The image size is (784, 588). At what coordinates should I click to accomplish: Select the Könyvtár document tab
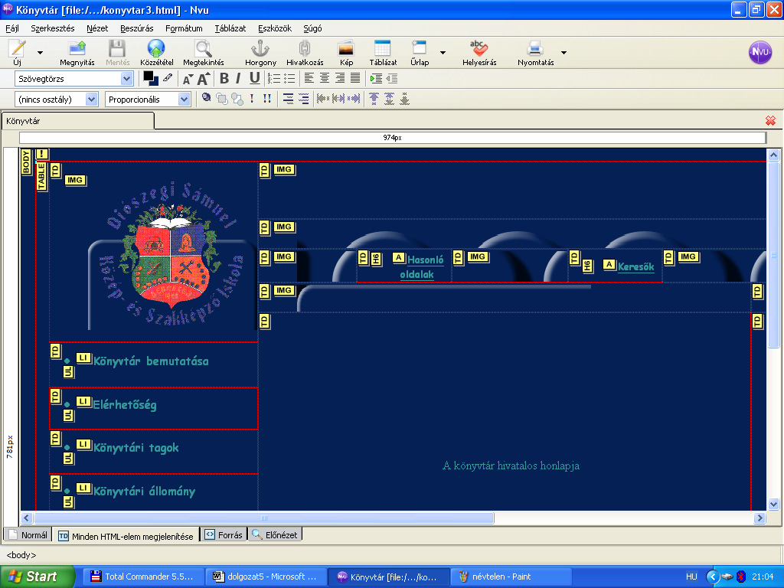77,121
